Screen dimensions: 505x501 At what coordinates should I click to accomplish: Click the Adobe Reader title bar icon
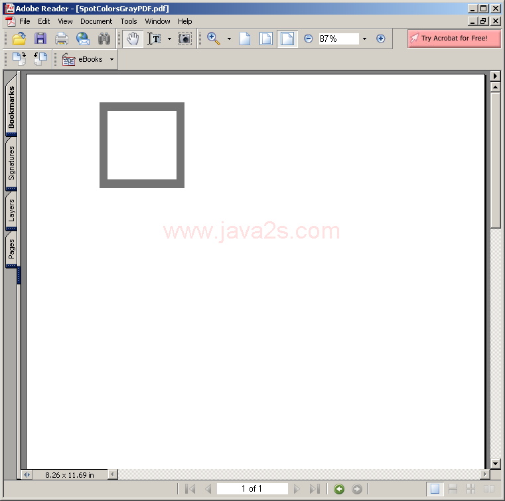pos(10,9)
